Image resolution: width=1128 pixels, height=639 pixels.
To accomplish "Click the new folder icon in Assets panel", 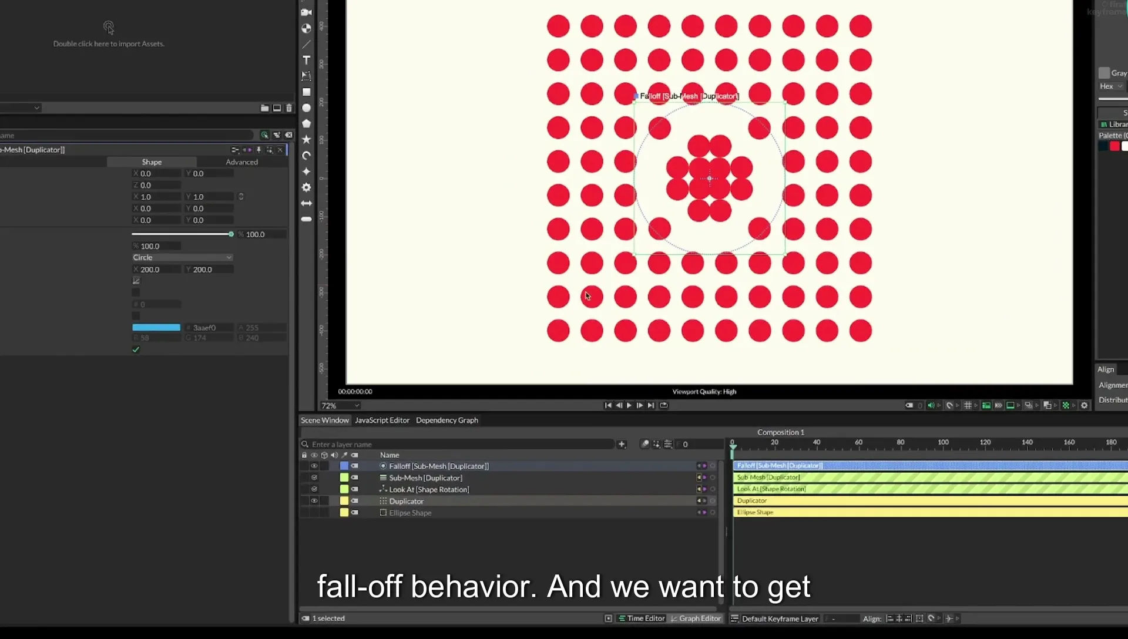I will (264, 108).
